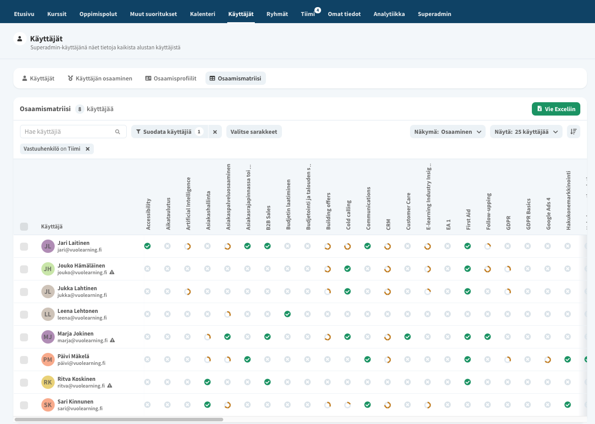The width and height of the screenshot is (595, 424).
Task: Select all users with header checkbox
Action: pyautogui.click(x=24, y=227)
